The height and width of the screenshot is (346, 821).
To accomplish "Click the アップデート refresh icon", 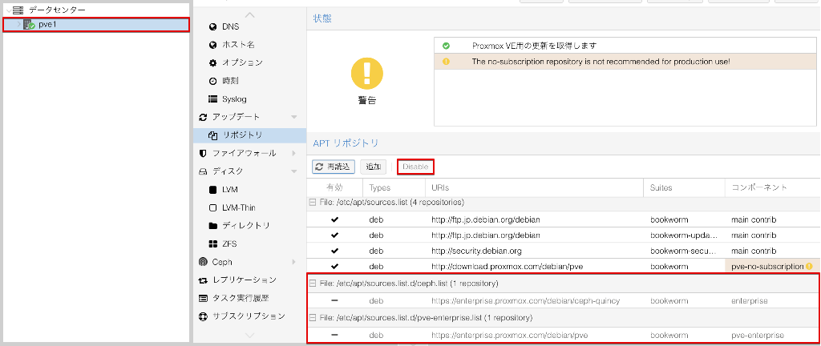I will pyautogui.click(x=203, y=117).
